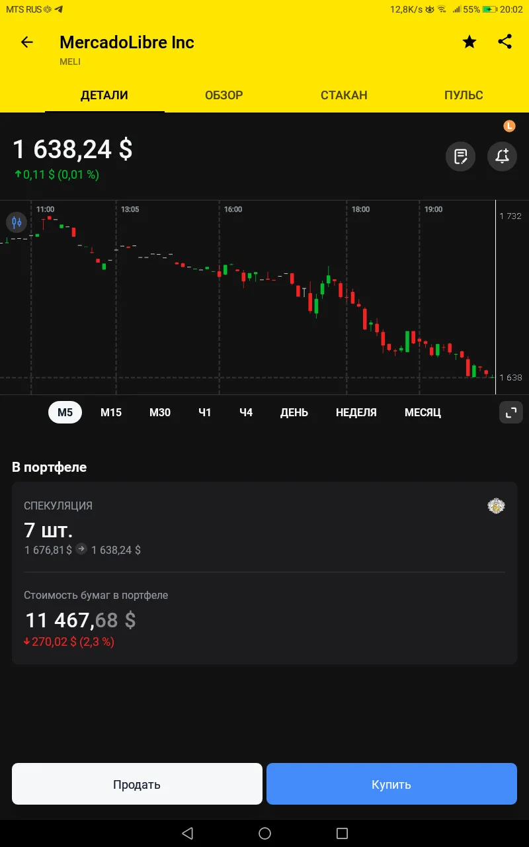Viewport: 529px width, 847px height.
Task: Tap the 11:00 time marker on chart
Action: click(x=45, y=209)
